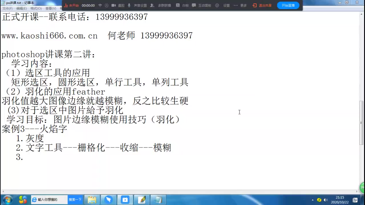Viewport: 365px width, 205px height.
Task: Open microphone 声音设置 sound settings
Action: point(137,5)
